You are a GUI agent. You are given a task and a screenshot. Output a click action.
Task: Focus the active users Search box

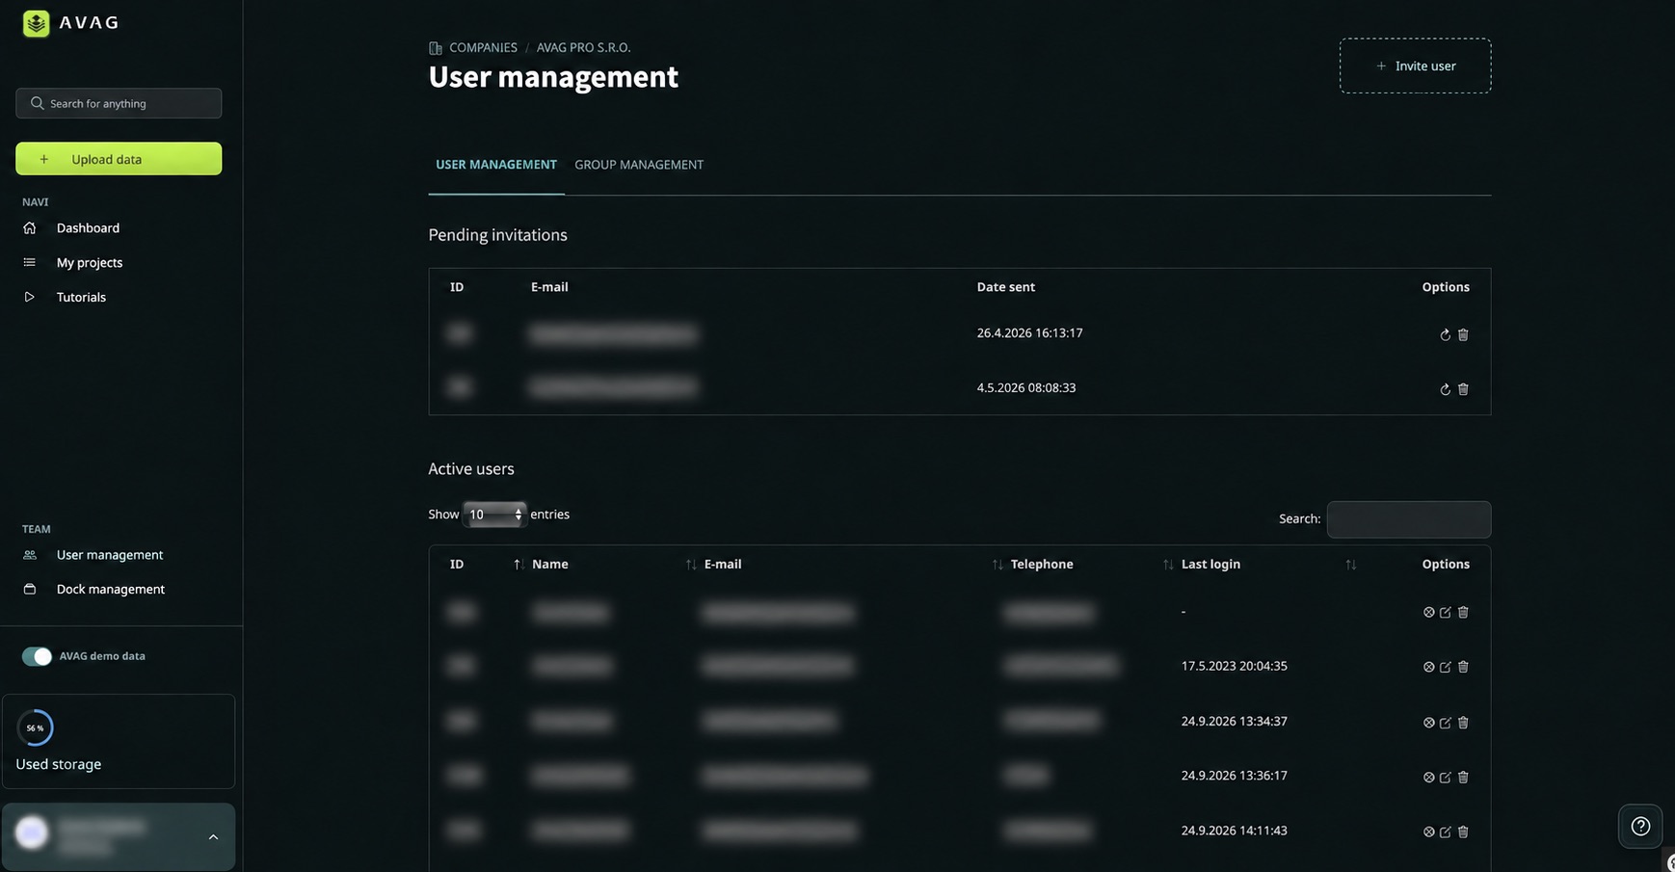1408,519
